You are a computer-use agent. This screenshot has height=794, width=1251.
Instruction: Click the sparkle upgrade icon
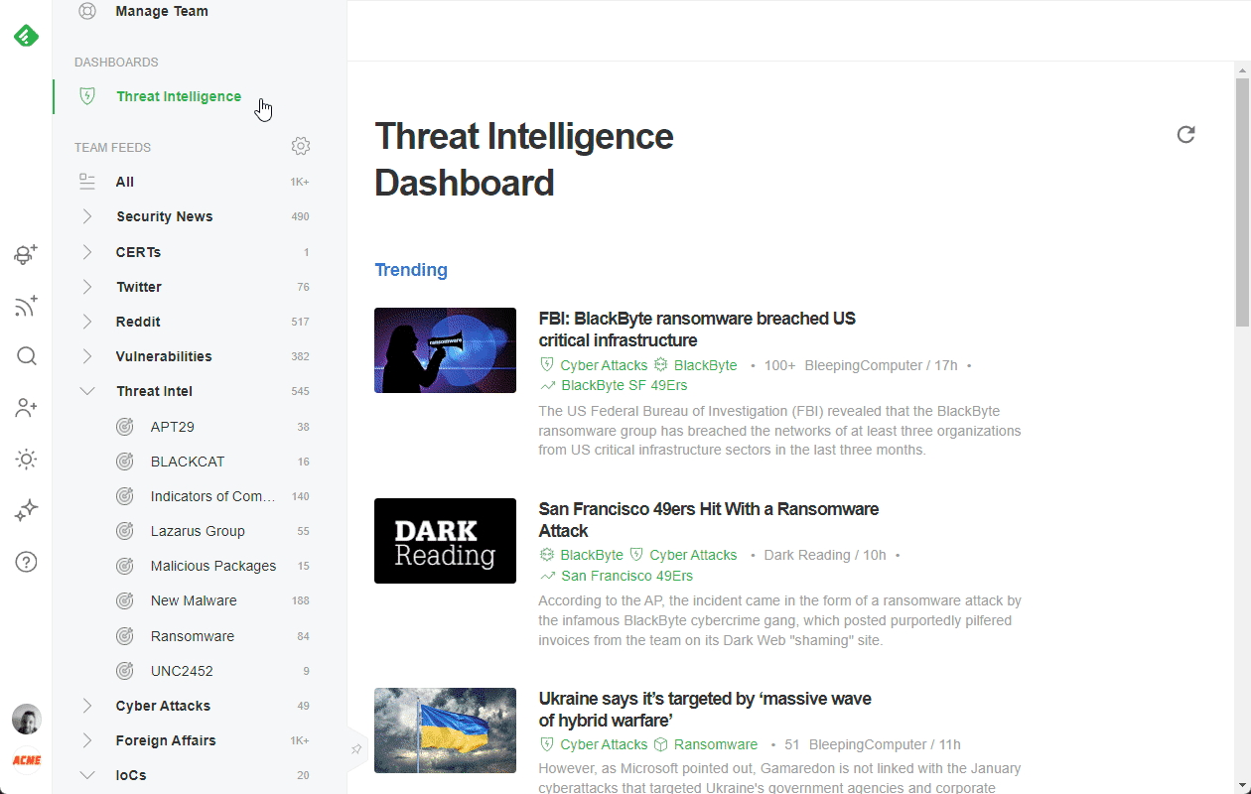[x=26, y=511]
